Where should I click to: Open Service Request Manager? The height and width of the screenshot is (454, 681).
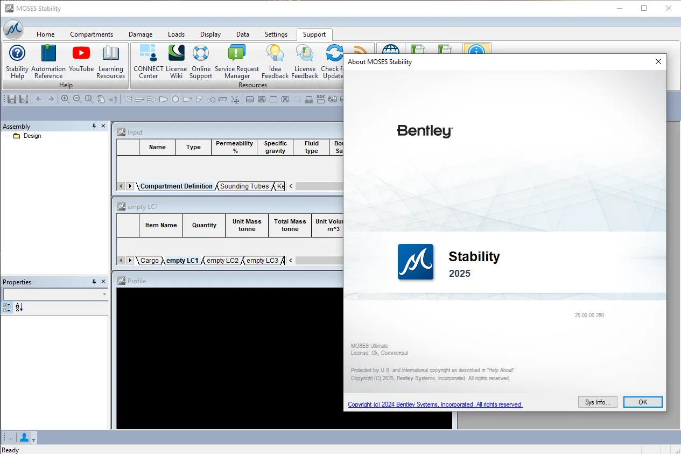tap(237, 62)
